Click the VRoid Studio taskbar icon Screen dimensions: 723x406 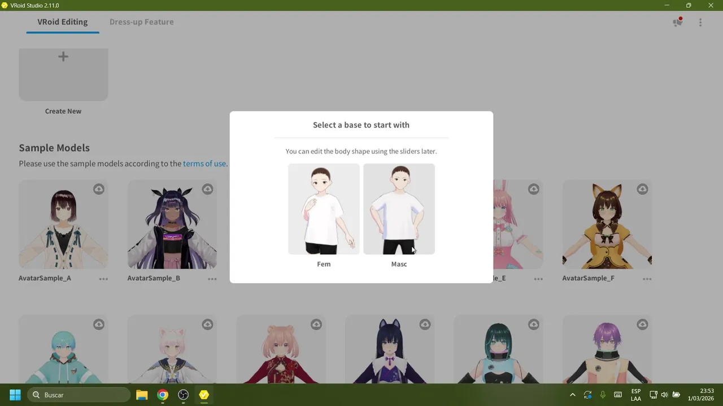[x=204, y=395]
